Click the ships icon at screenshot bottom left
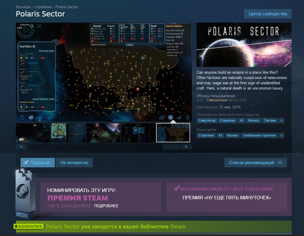304x236 pixels. [x=31, y=117]
